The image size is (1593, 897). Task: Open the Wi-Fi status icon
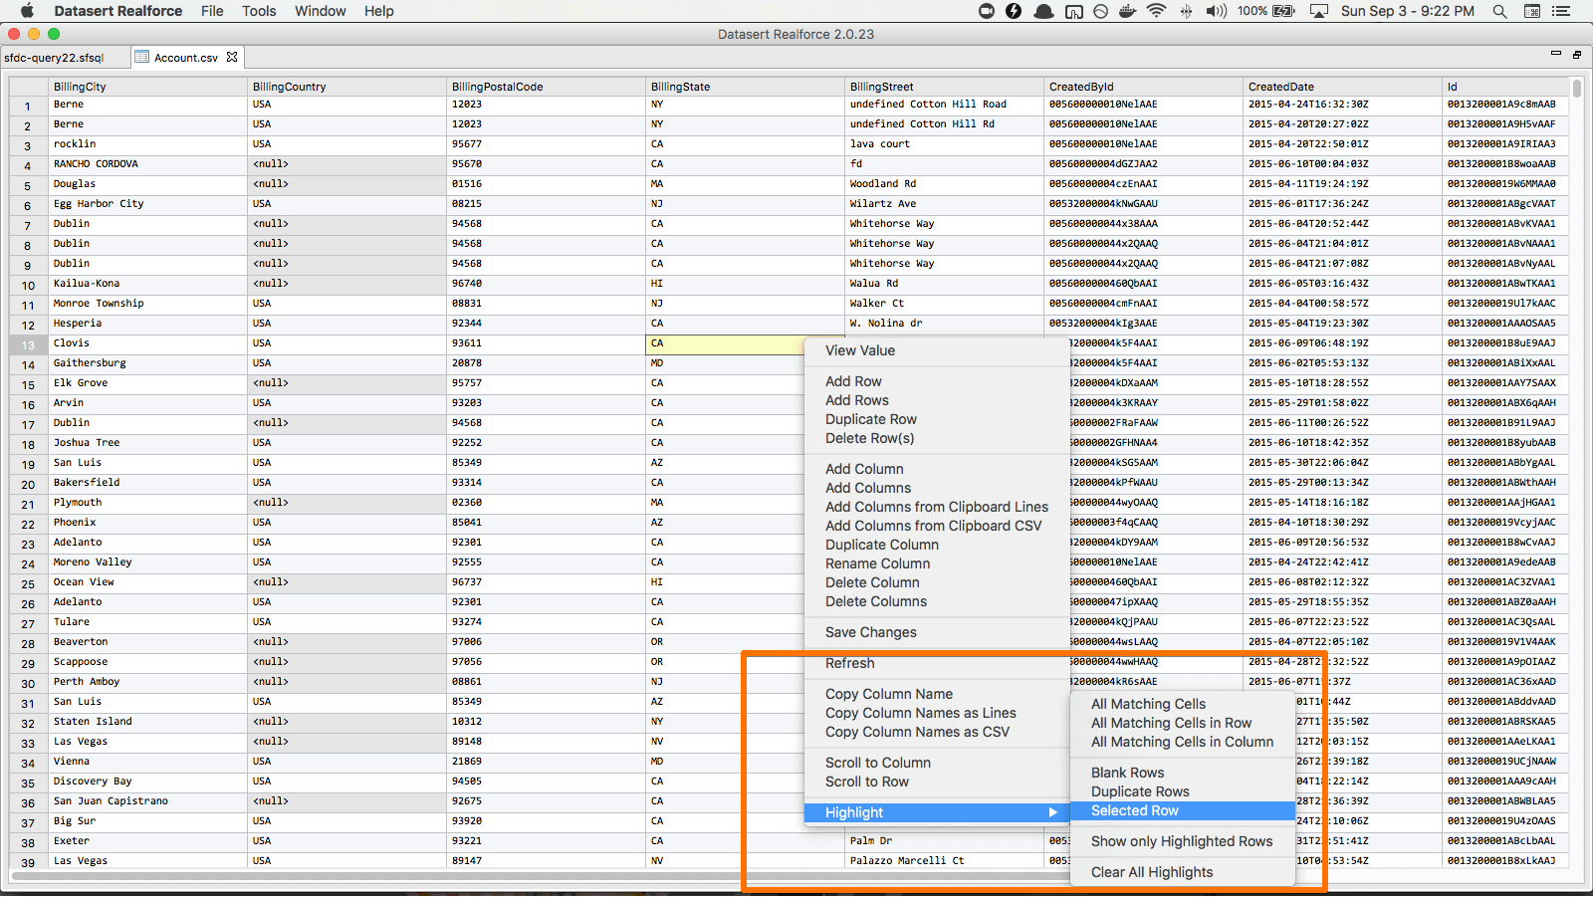1156,11
